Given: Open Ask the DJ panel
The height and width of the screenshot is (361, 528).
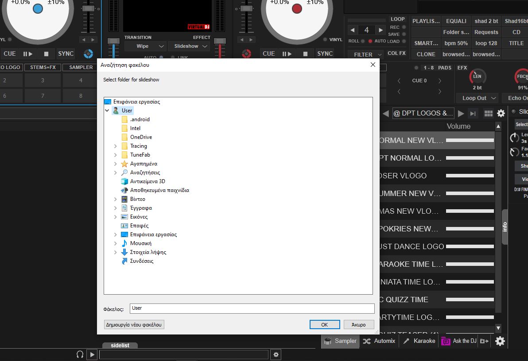Looking at the screenshot, I should point(459,341).
